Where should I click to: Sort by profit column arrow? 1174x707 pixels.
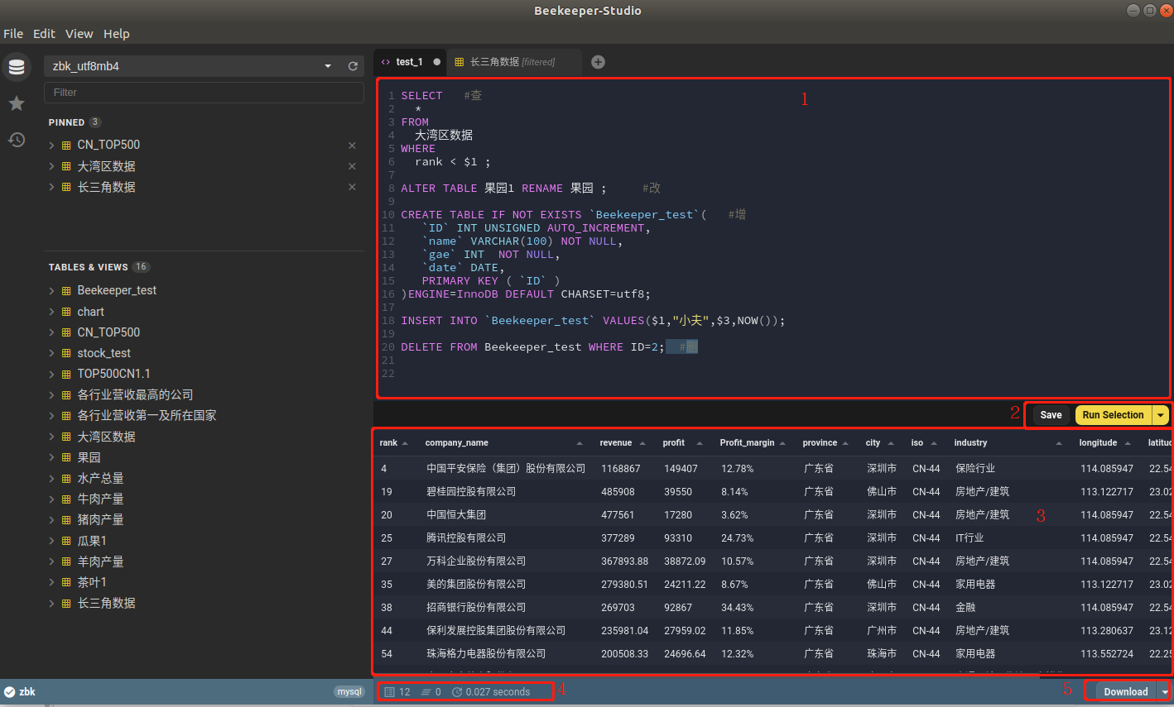tap(700, 443)
